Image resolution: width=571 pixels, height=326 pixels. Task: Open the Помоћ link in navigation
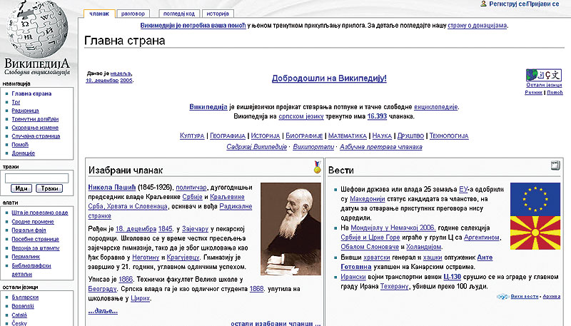20,145
